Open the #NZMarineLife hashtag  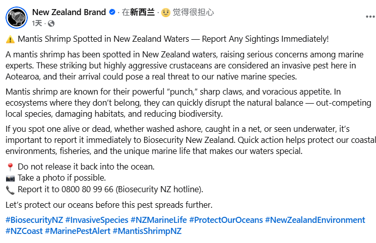point(158,220)
